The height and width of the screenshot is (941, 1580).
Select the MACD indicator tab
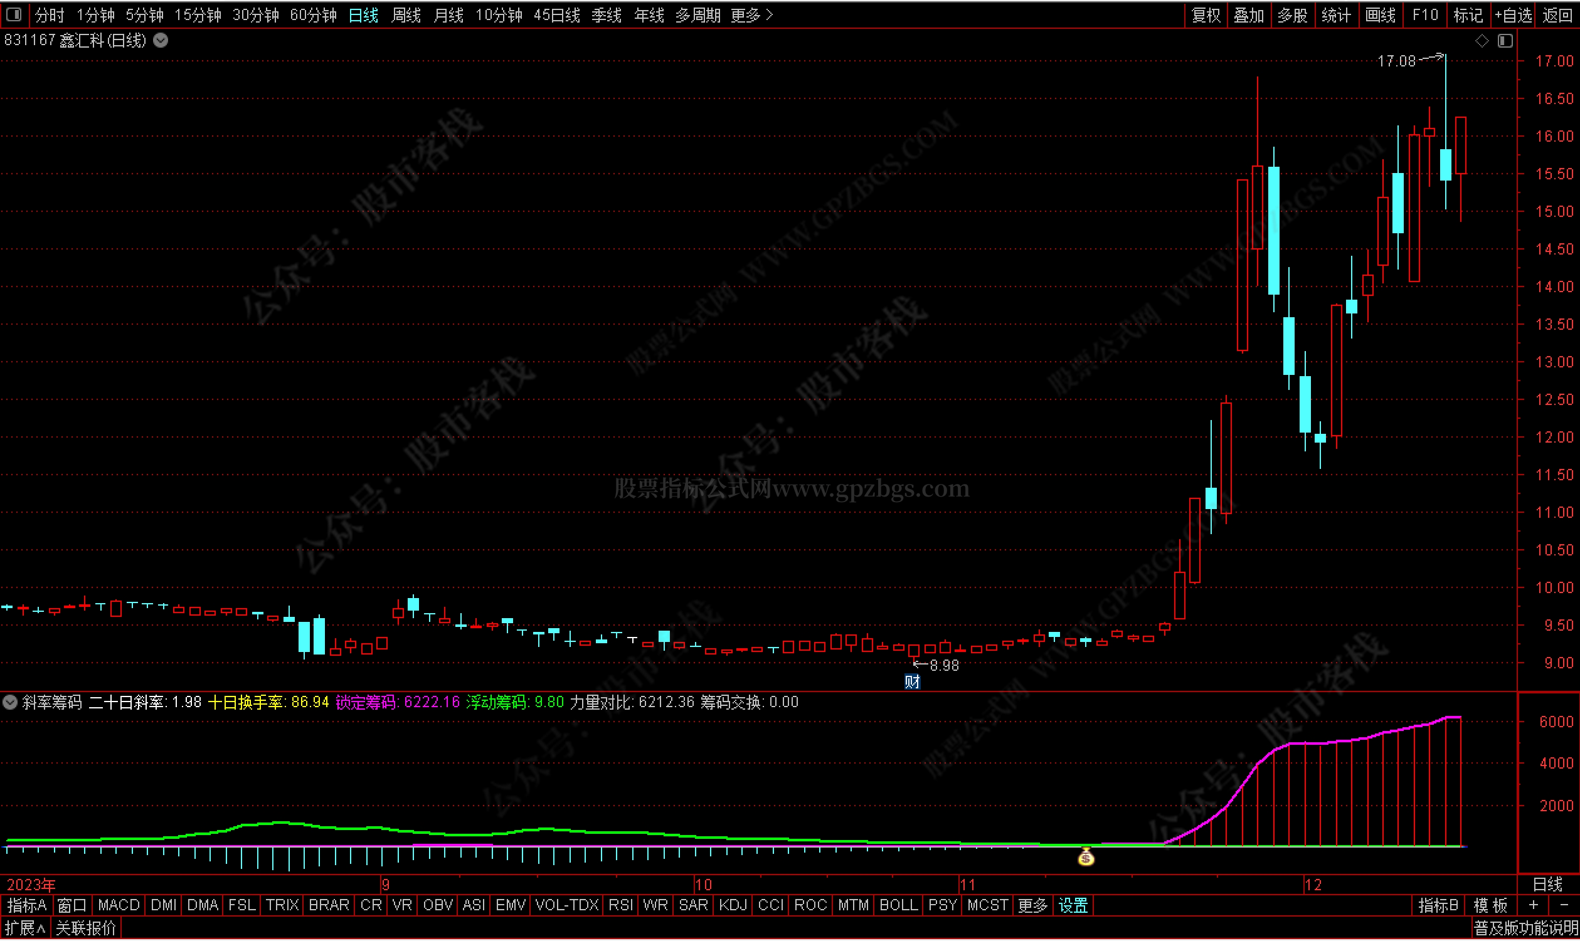click(x=119, y=905)
